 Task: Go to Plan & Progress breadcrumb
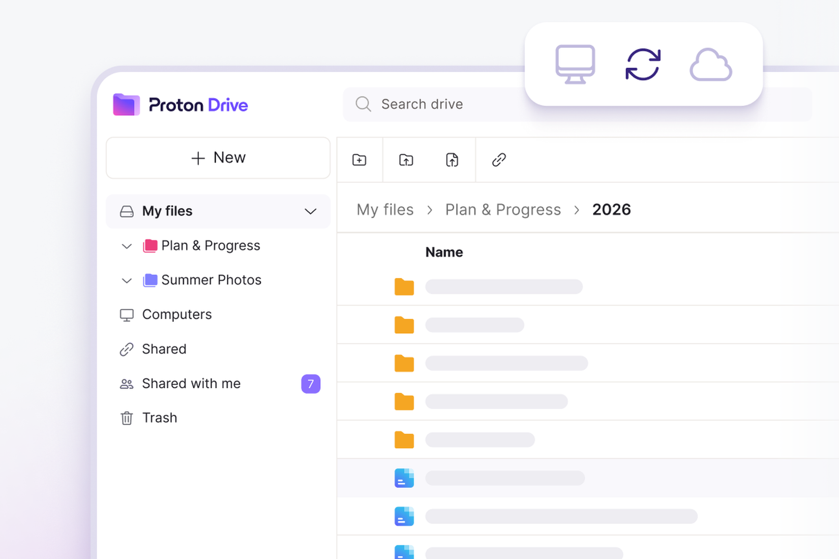coord(503,209)
